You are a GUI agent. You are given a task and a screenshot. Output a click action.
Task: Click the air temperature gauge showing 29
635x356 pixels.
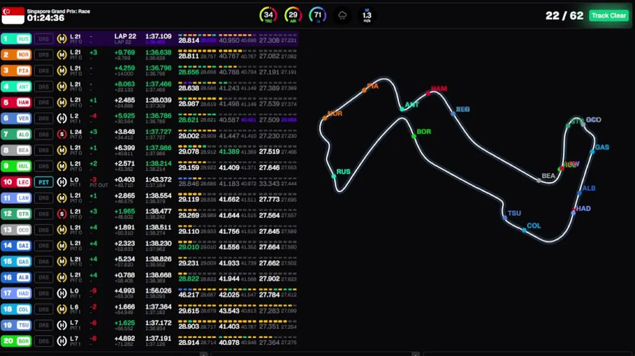(x=293, y=15)
